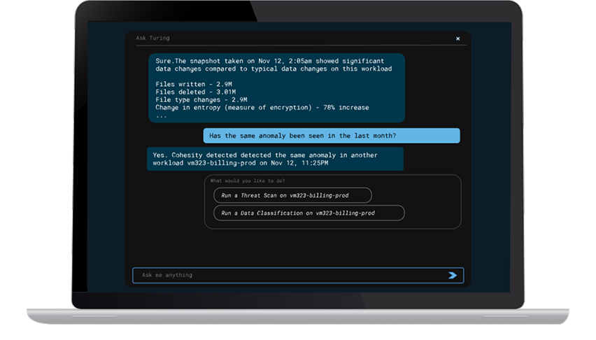
Task: Click the "Change in entropy" statistic line
Action: (262, 108)
